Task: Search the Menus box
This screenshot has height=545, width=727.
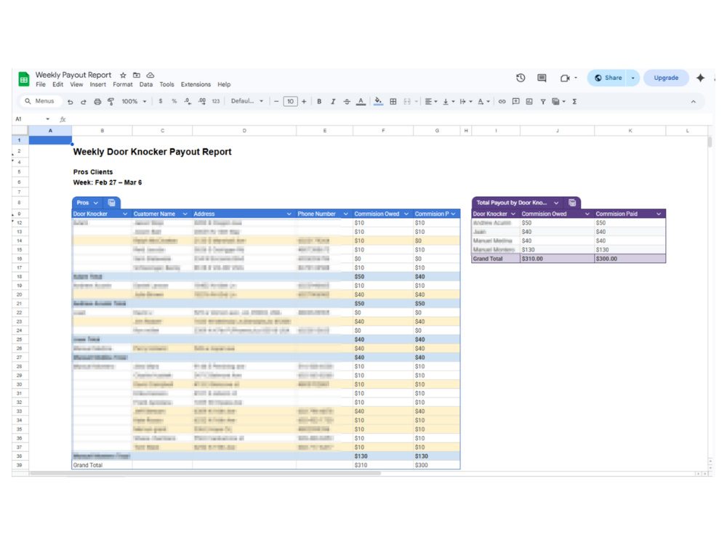Action: 40,101
